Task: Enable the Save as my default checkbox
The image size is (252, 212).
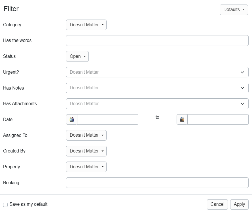Action: click(5, 204)
